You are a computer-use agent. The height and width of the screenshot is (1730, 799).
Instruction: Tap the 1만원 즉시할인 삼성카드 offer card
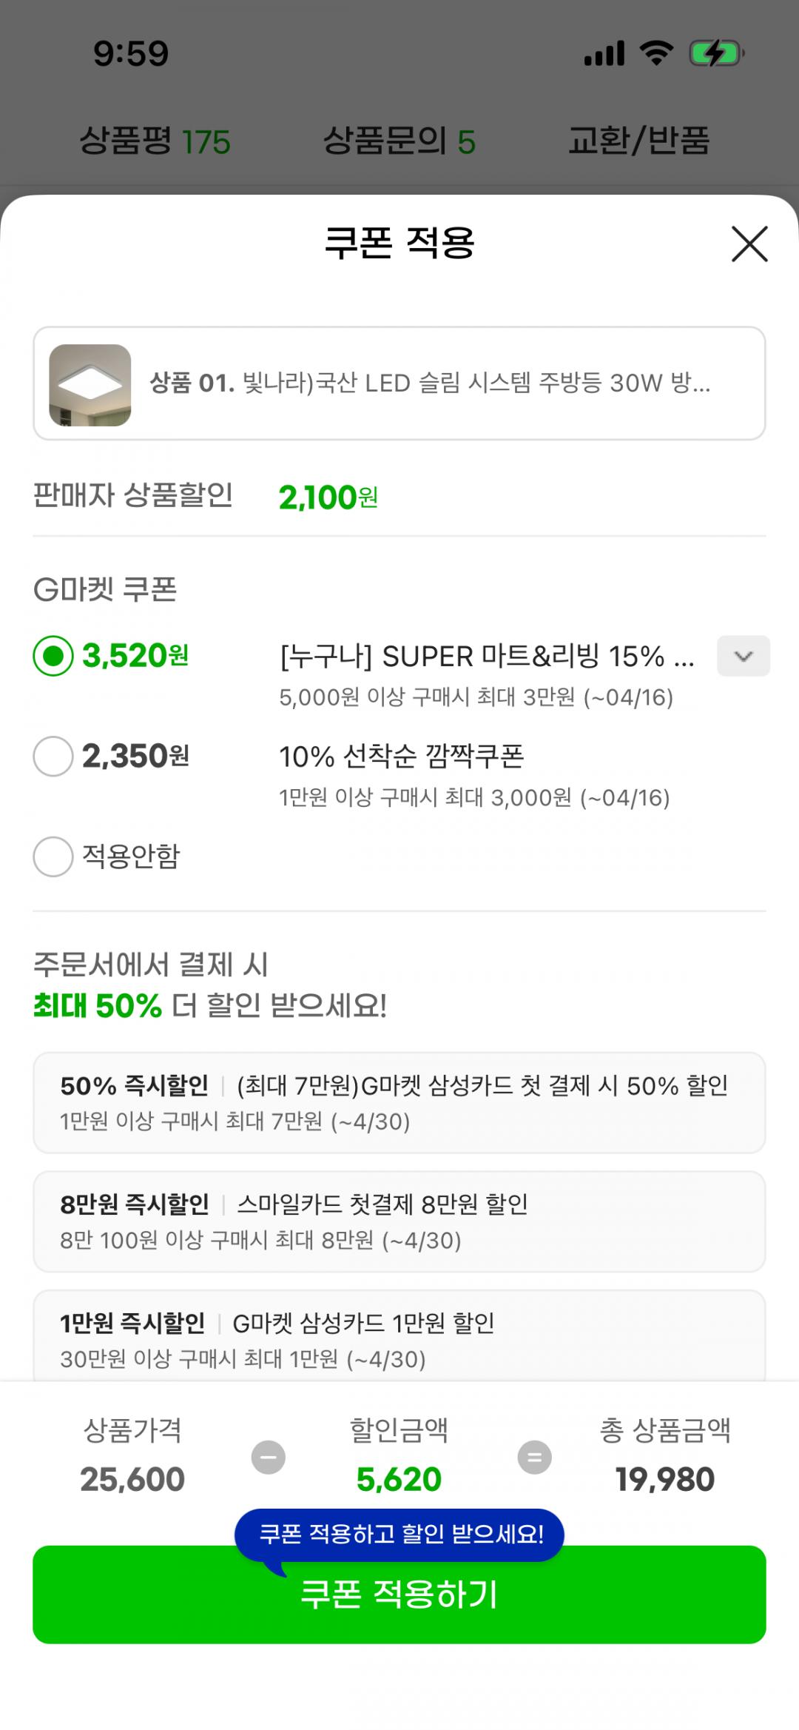pos(399,1338)
